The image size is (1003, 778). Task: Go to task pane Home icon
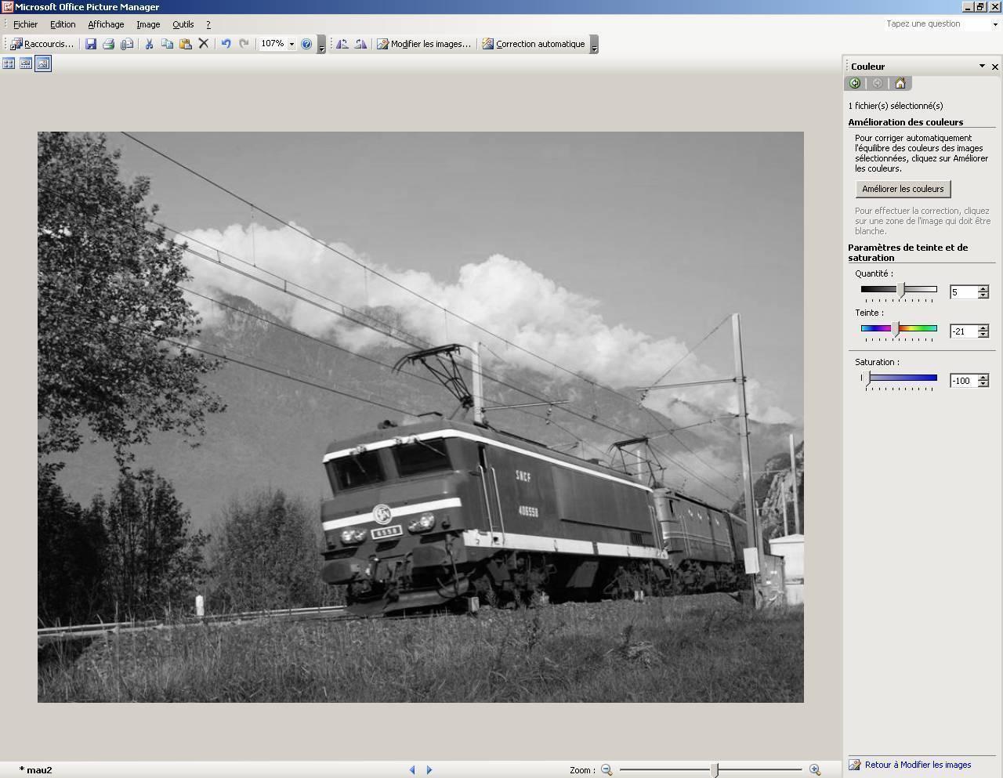coord(900,83)
